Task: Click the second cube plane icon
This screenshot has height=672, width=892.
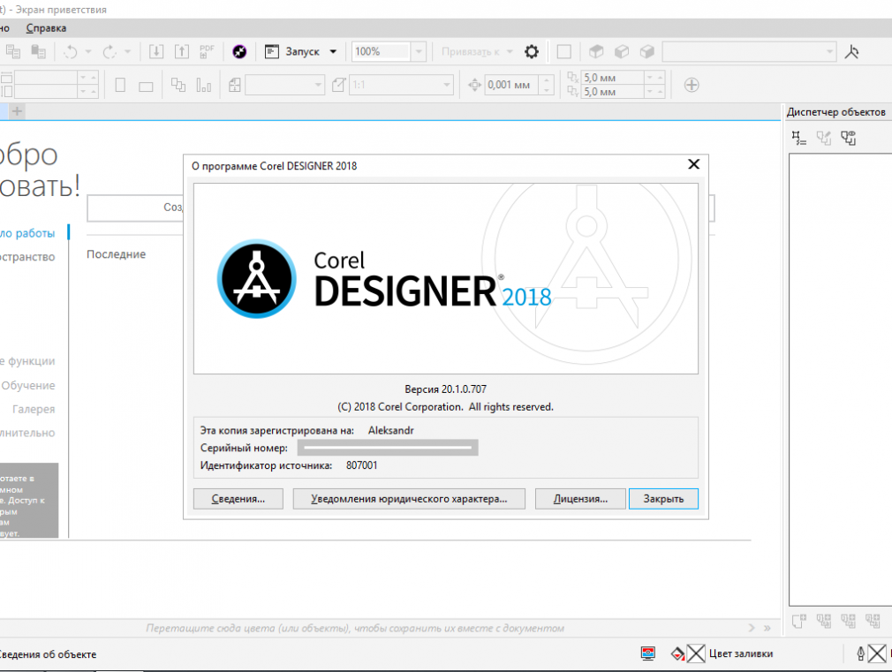Action: (621, 52)
